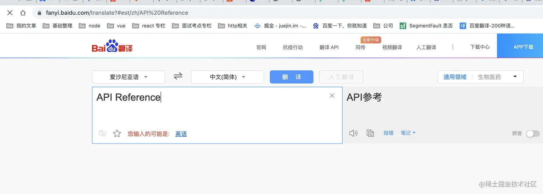Open SegmentFault 思否 bookmark
Viewport: 543px width, 194px height.
pos(426,26)
